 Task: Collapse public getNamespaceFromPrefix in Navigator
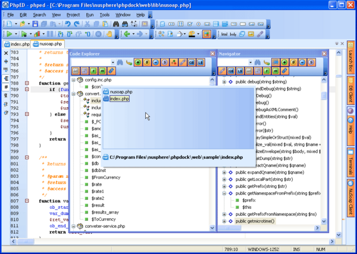(224, 193)
